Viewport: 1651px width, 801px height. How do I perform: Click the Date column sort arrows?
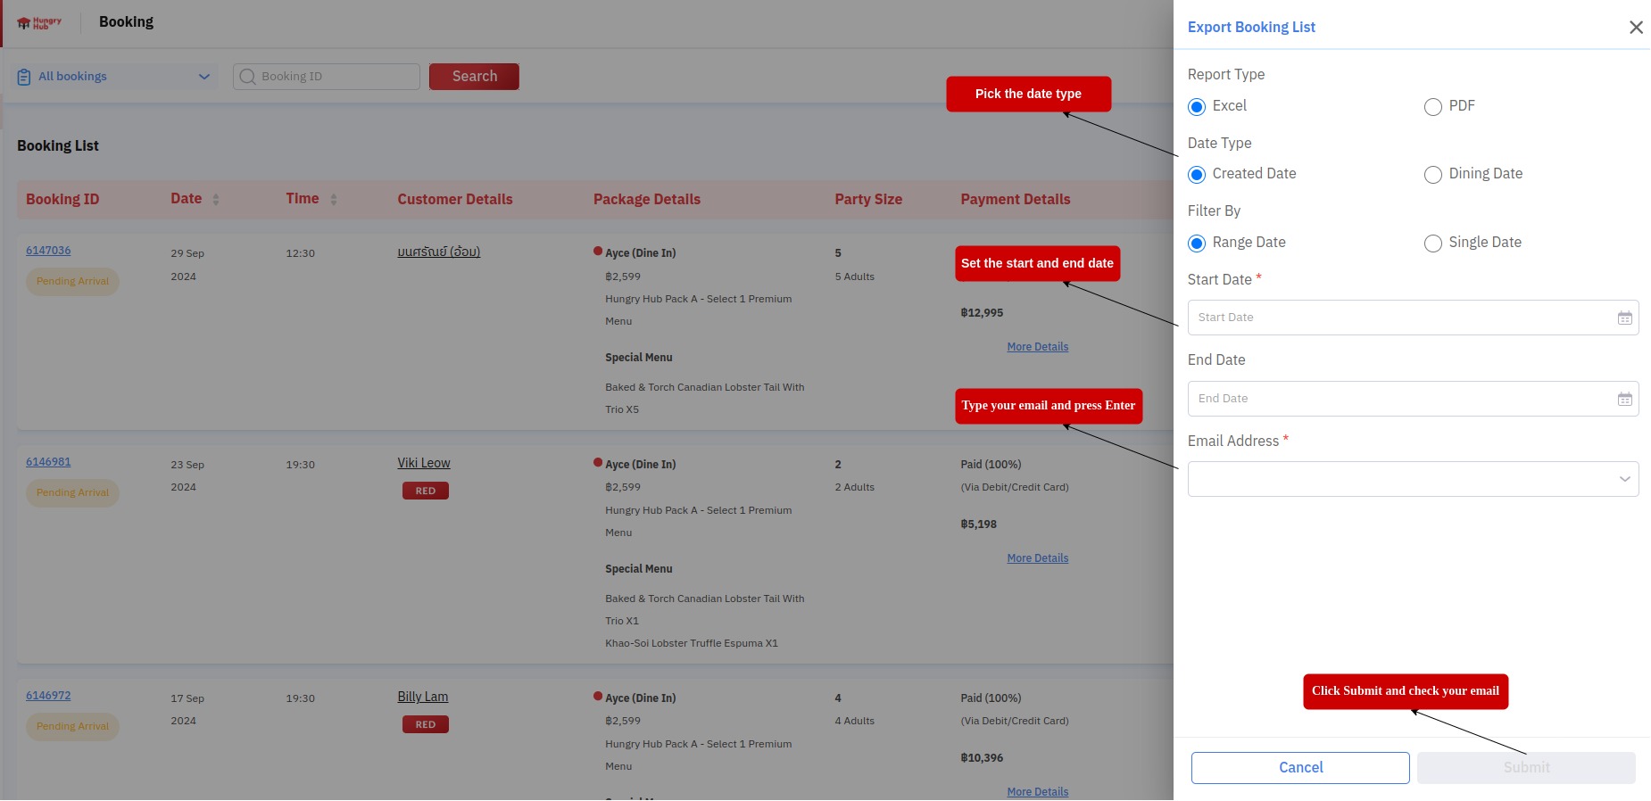216,200
